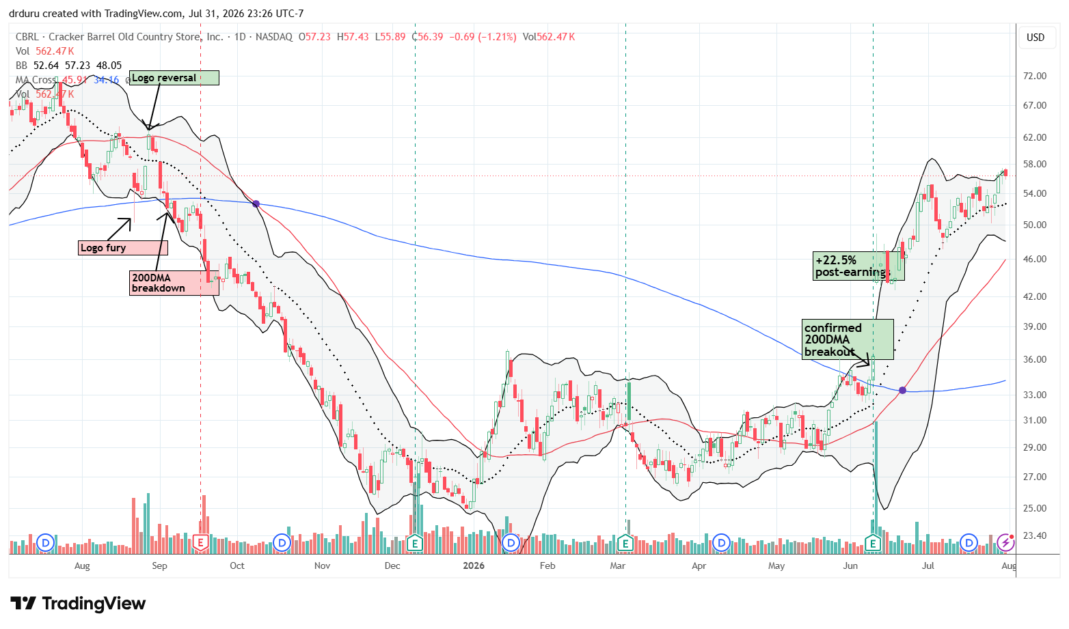The image size is (1069, 629).
Task: Click the 'Logo reversal' annotation label
Action: coord(174,78)
